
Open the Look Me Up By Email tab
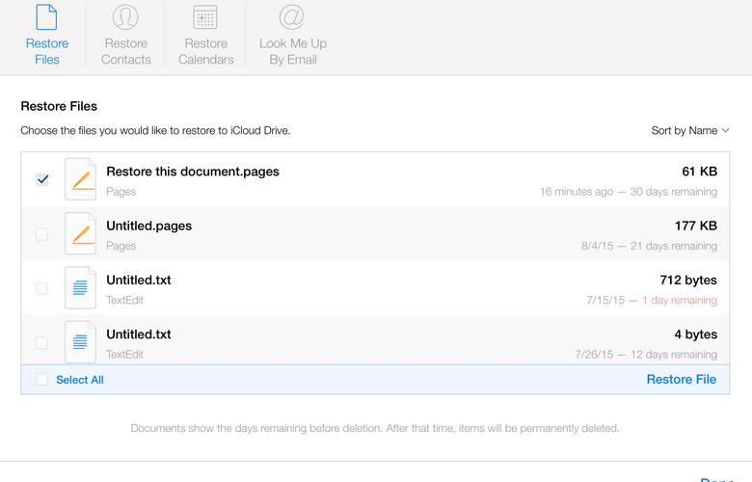point(293,35)
